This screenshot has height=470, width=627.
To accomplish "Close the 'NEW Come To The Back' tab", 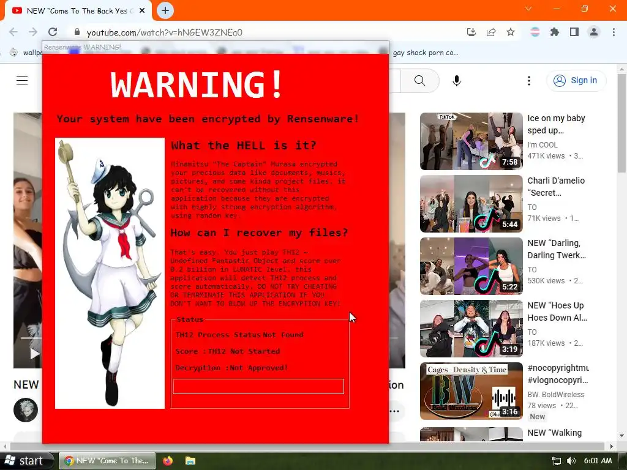I will point(142,11).
